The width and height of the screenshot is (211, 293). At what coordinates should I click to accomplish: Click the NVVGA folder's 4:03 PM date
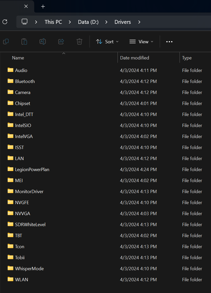(x=138, y=214)
